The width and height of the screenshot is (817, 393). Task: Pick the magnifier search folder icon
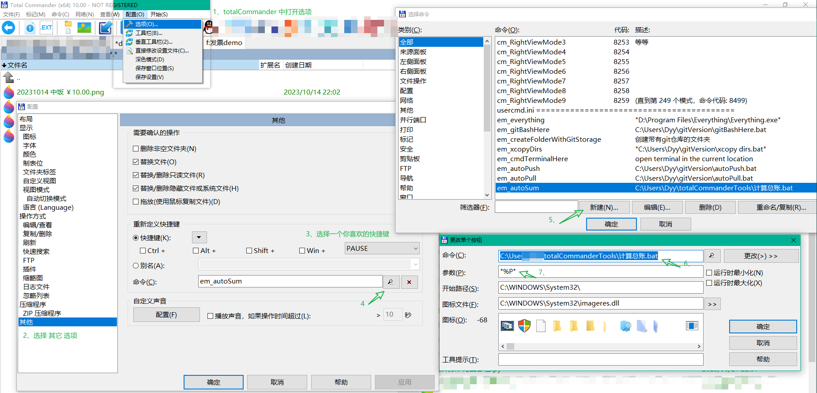[625, 326]
